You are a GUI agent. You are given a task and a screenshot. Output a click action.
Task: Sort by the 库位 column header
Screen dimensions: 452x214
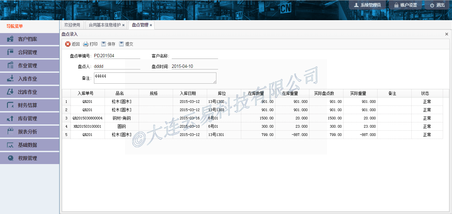(x=224, y=93)
